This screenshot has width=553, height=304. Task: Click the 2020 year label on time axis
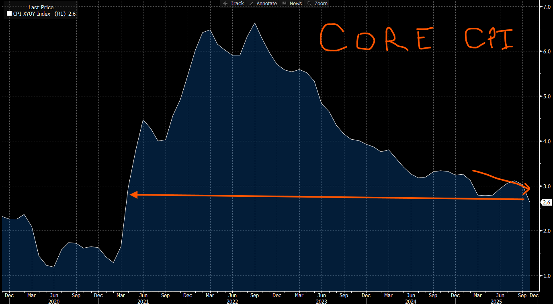click(x=53, y=301)
